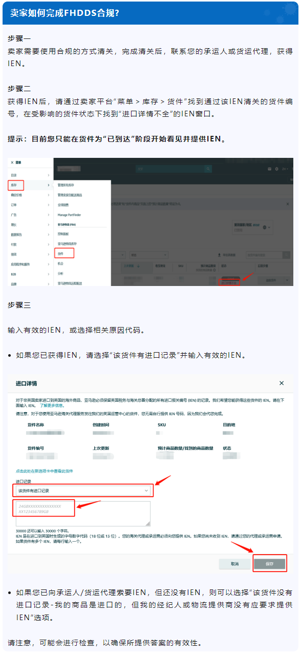The image size is (301, 654).
Task: Open the 了解更多信息 link
Action: (x=51, y=404)
